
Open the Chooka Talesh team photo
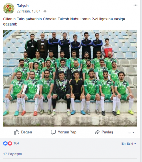[x=70, y=78]
